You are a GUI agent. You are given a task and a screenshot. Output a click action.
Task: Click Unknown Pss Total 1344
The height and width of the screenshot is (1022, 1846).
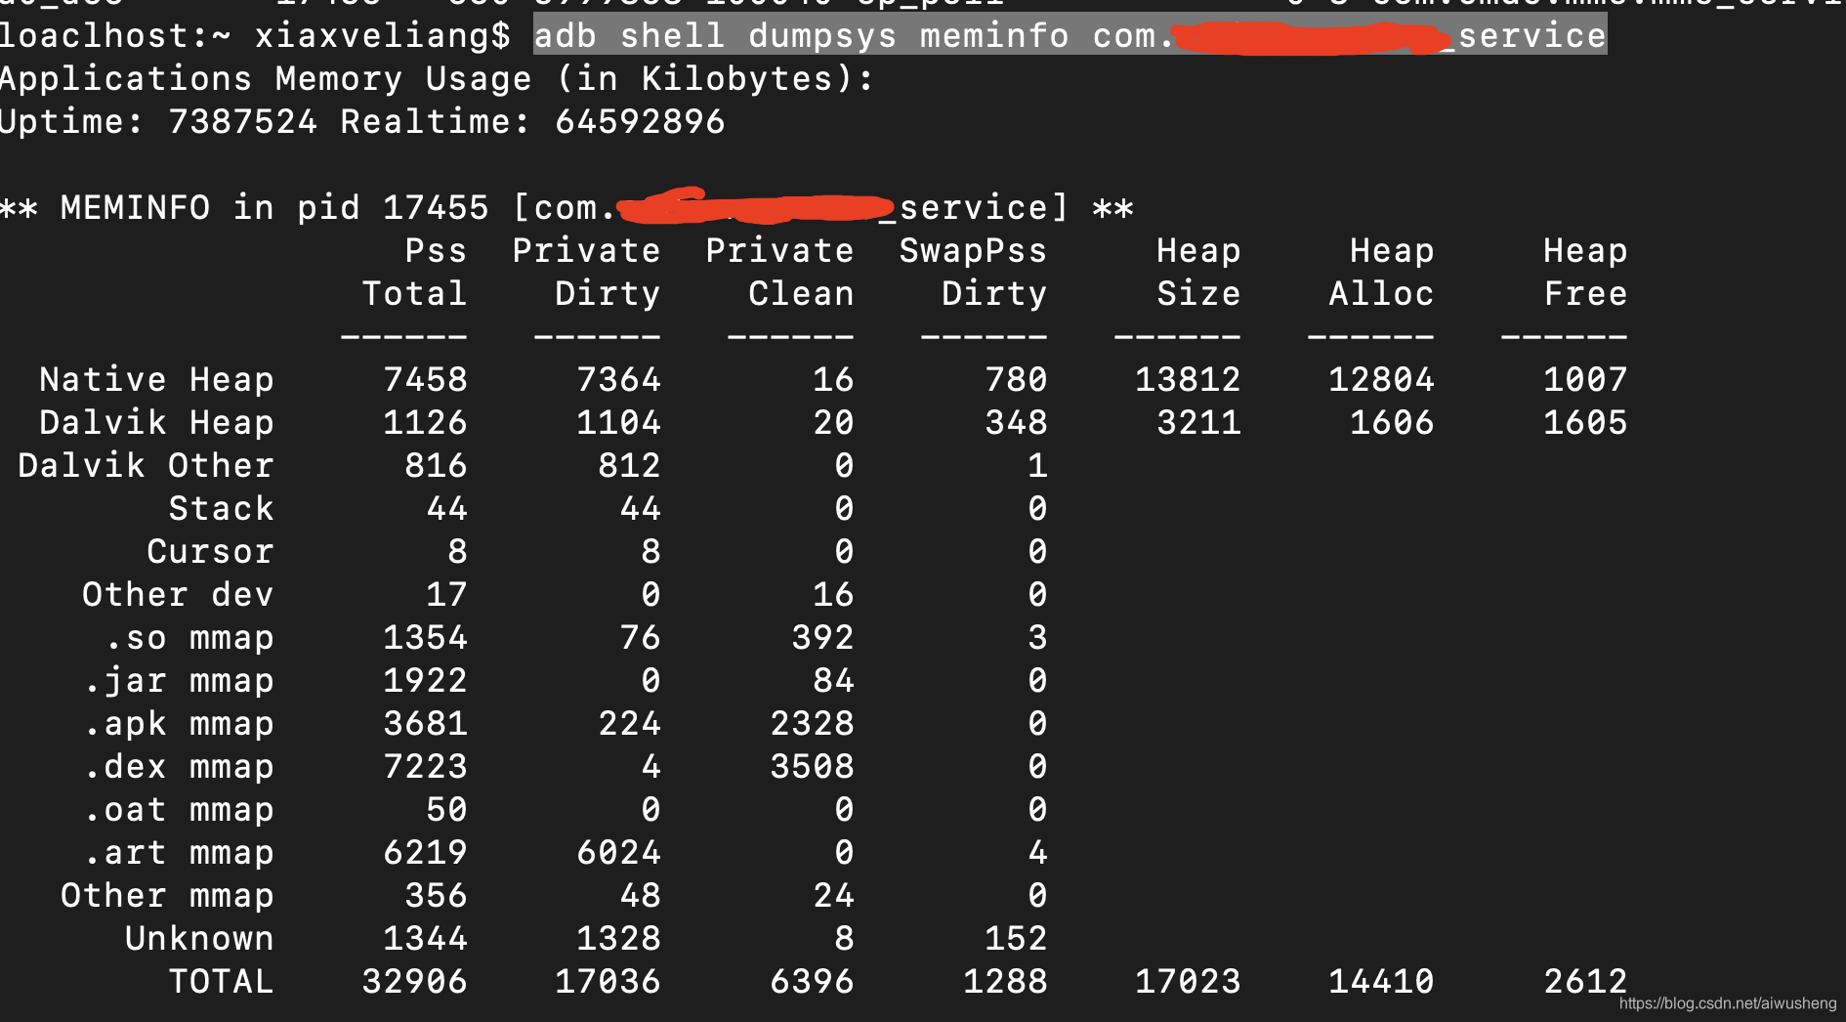[x=425, y=939]
